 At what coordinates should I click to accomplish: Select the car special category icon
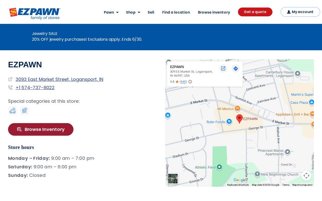pyautogui.click(x=13, y=111)
